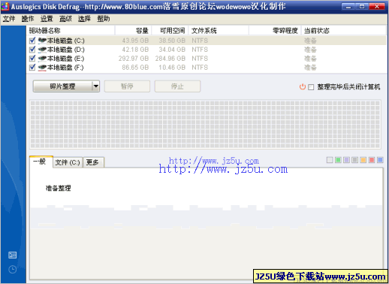Open the 操作 menu
Image resolution: width=389 pixels, height=284 pixels.
28,19
